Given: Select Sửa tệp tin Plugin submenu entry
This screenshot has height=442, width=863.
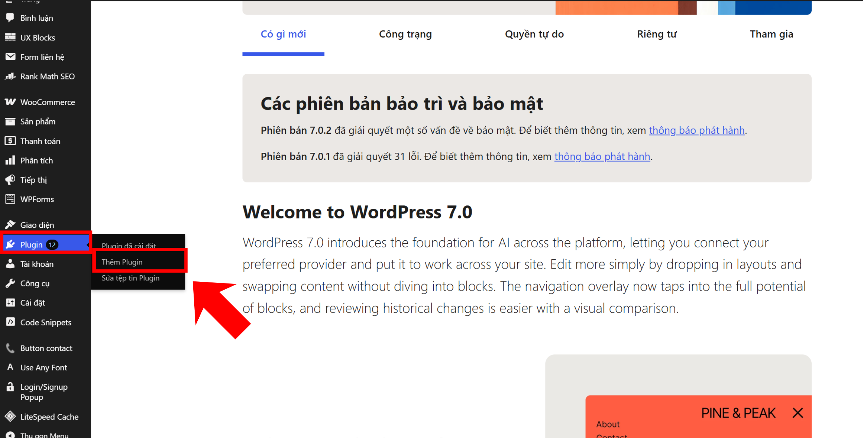Looking at the screenshot, I should pyautogui.click(x=130, y=278).
